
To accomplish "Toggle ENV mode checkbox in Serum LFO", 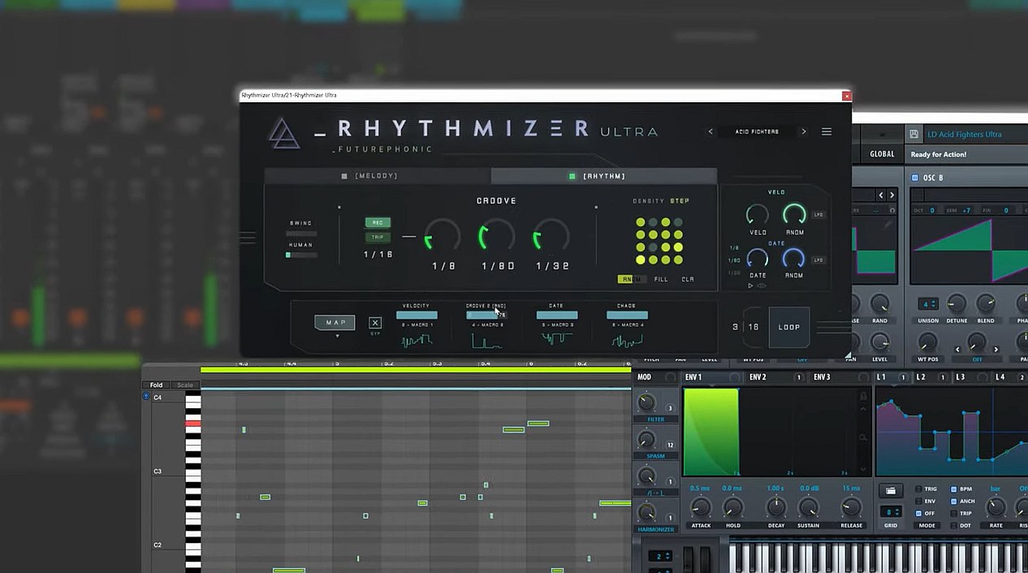I will [x=918, y=501].
